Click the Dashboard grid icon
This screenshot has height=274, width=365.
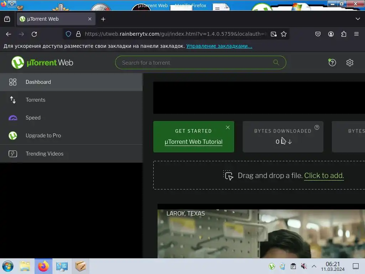click(13, 82)
